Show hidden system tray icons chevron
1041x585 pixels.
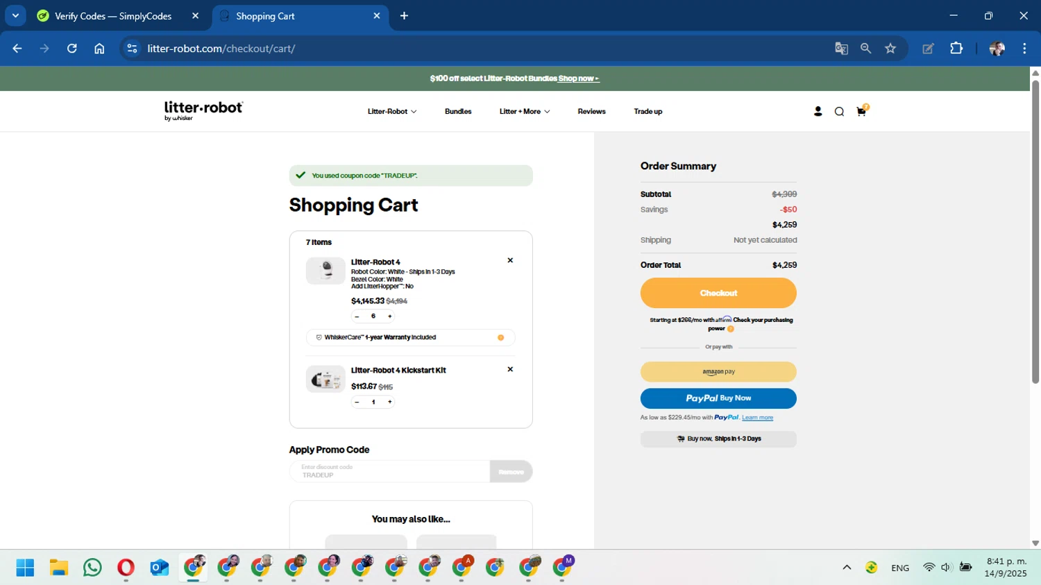click(847, 568)
